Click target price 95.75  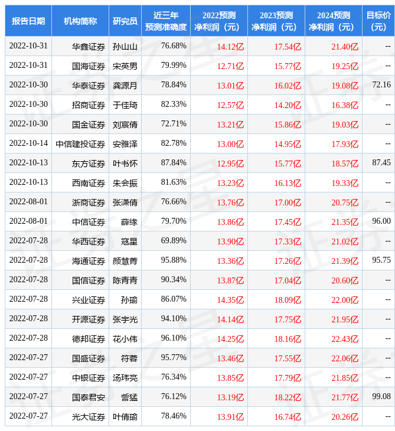coord(381,260)
